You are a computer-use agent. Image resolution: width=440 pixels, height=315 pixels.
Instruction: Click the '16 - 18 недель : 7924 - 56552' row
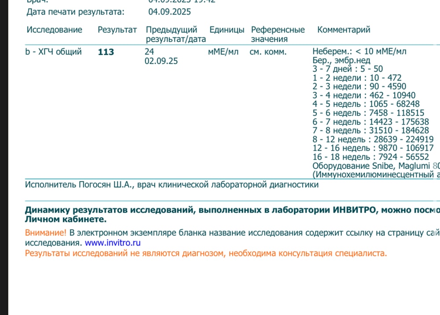coord(370,157)
